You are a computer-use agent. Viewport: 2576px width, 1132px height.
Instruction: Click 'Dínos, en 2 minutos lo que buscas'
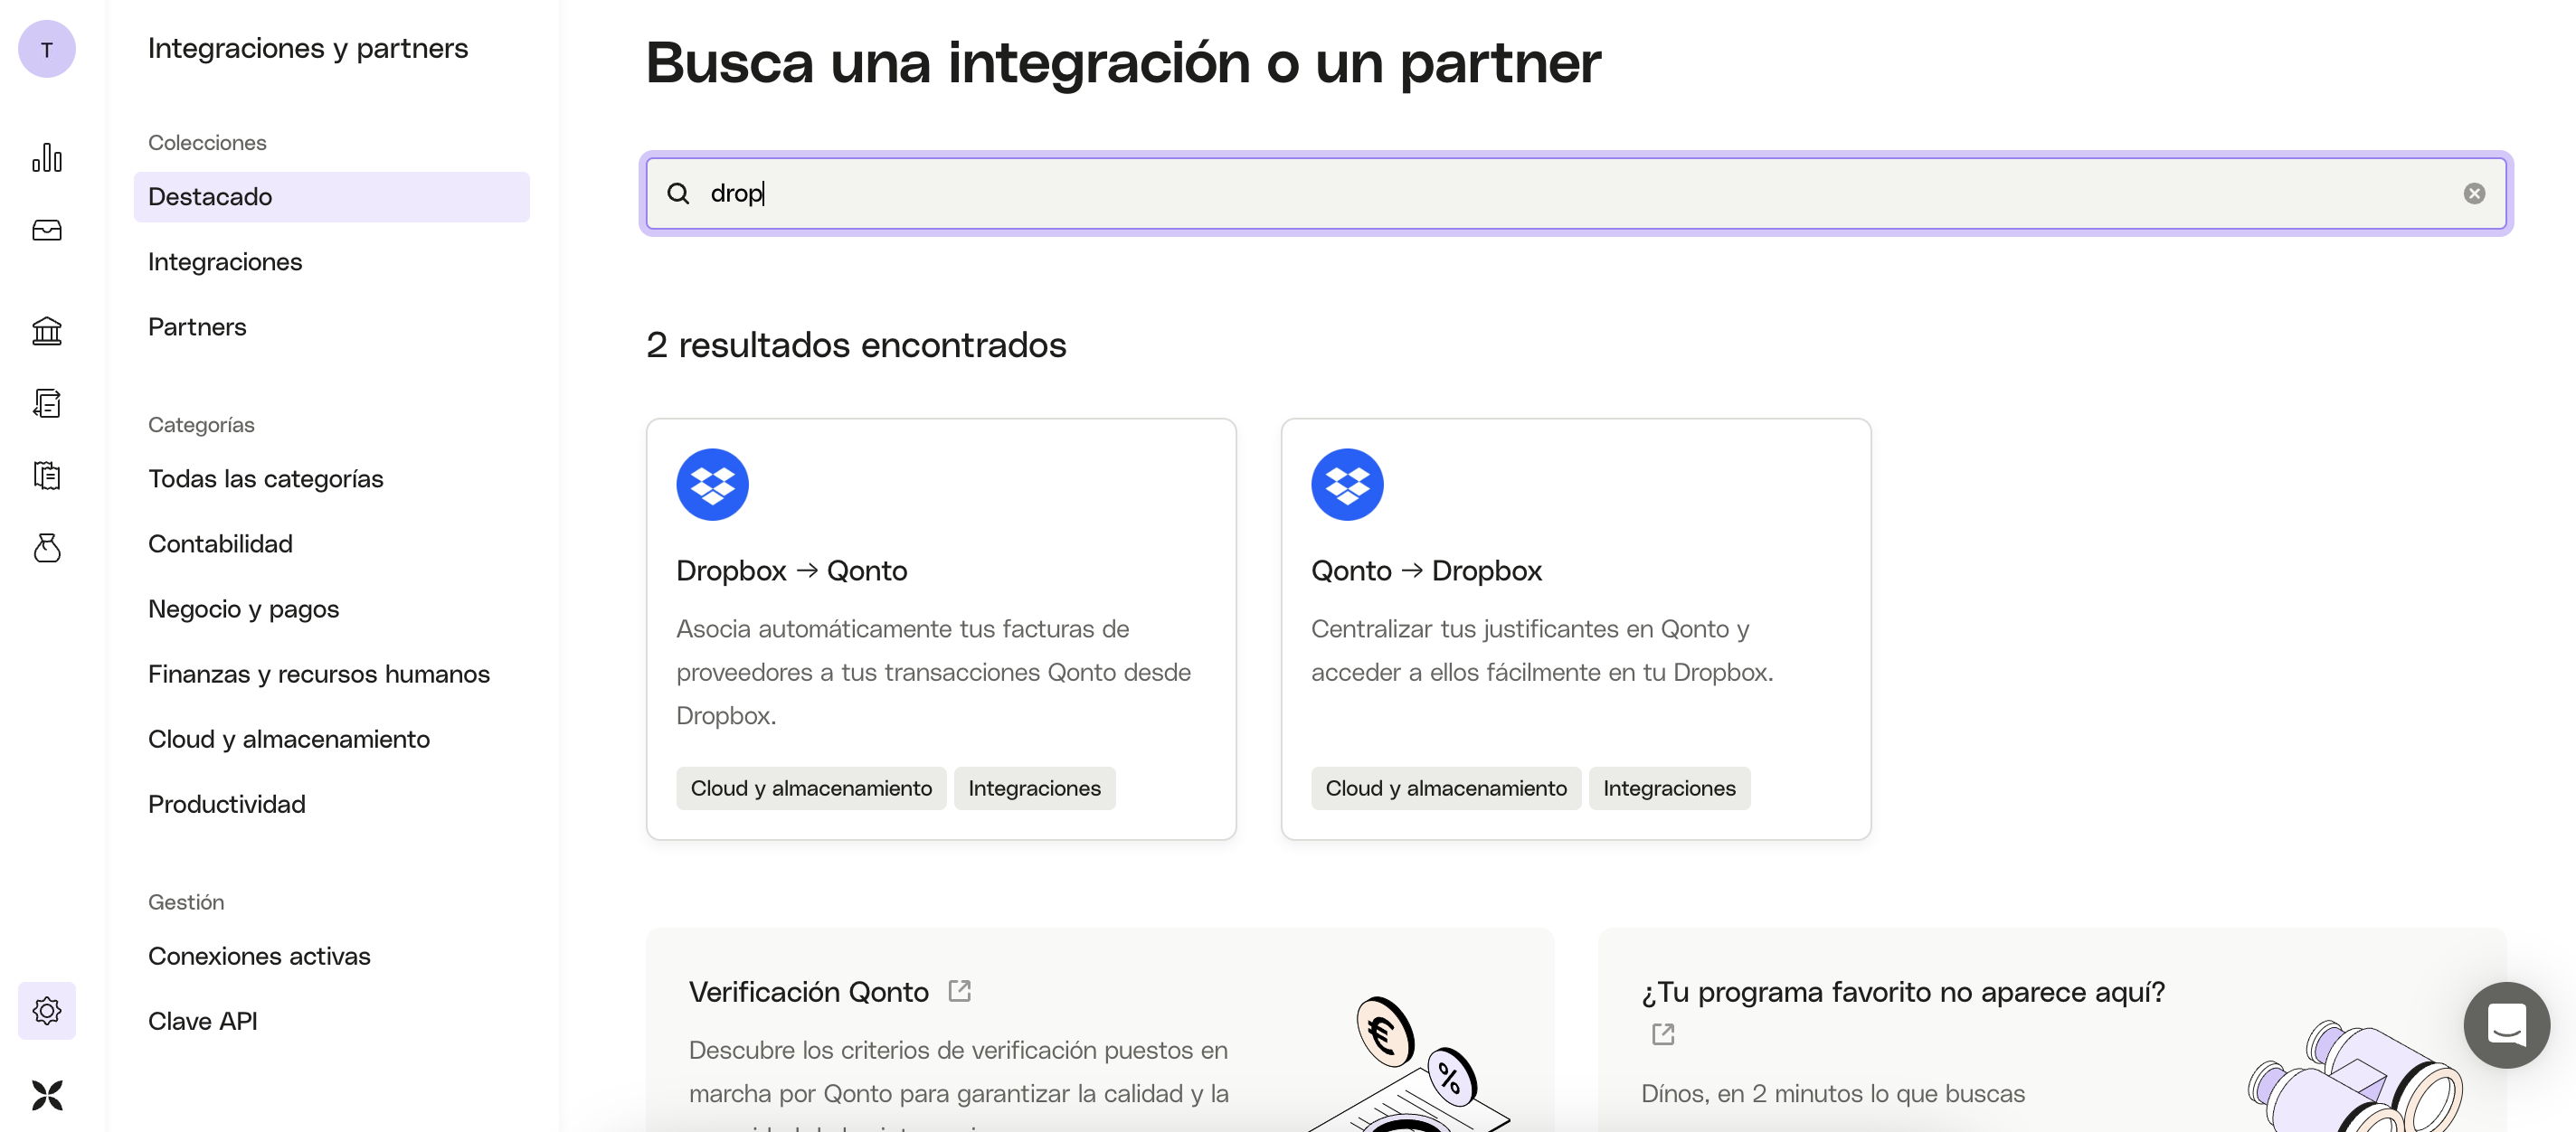pos(1832,1093)
